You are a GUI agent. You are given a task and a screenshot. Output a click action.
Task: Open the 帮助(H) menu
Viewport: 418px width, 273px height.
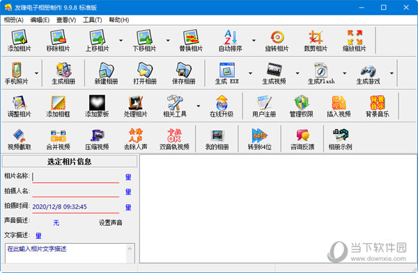pos(119,20)
